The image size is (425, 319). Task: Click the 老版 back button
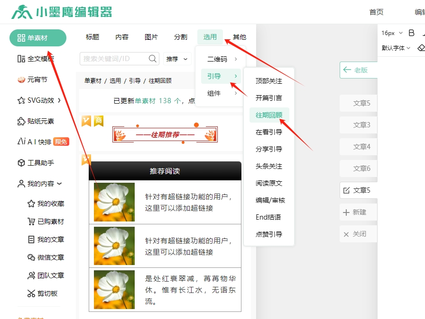(358, 70)
